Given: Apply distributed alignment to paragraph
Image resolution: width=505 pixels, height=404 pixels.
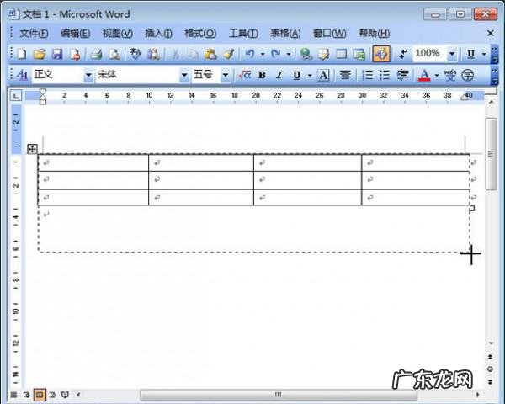Looking at the screenshot, I should click(x=345, y=75).
